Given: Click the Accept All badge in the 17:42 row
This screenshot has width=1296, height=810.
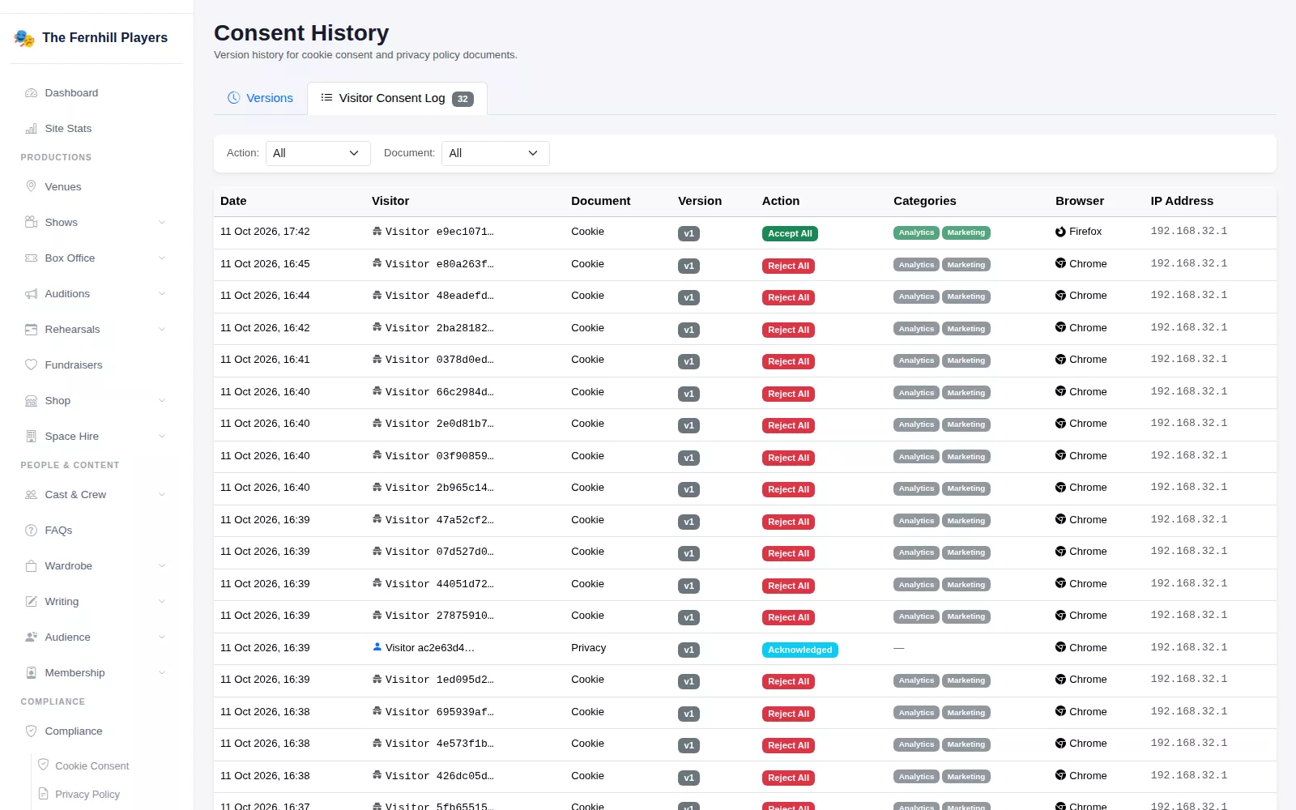Looking at the screenshot, I should [790, 233].
